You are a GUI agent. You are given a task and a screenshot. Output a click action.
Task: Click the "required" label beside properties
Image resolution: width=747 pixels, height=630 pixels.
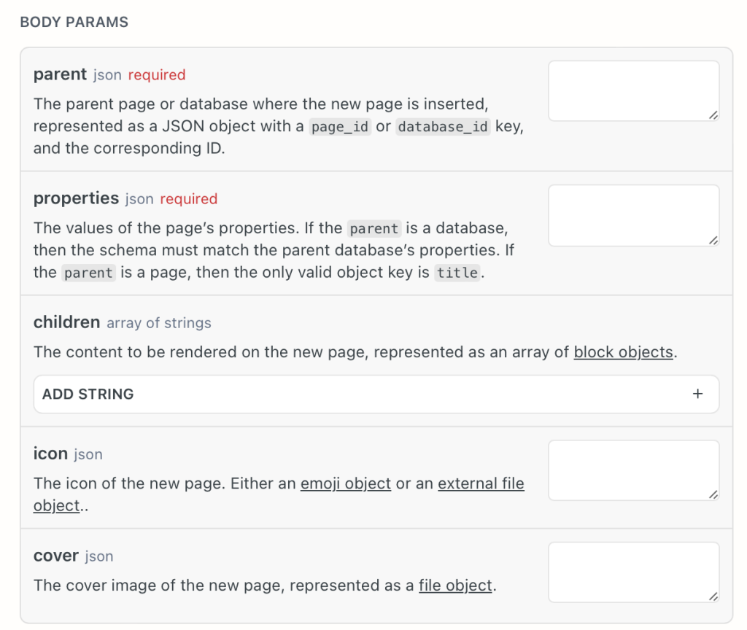(188, 199)
